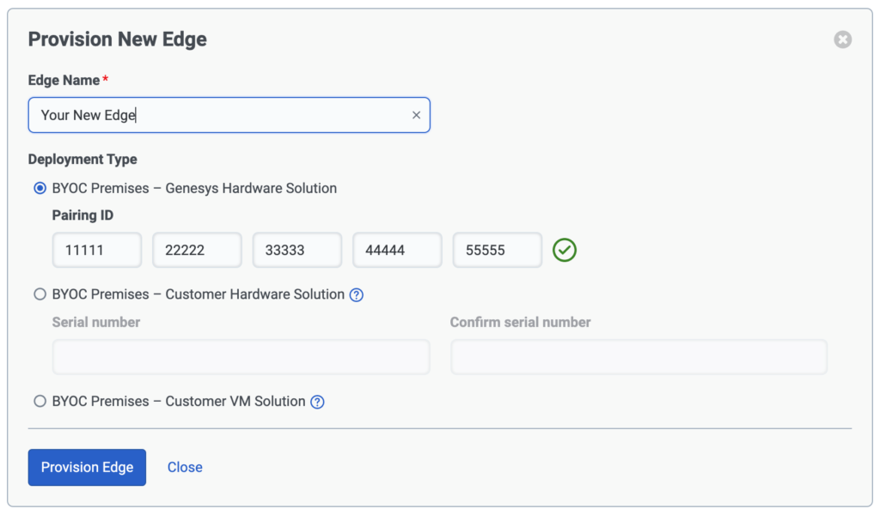Focus the Pairing ID box containing 55555
The width and height of the screenshot is (880, 515).
point(497,250)
